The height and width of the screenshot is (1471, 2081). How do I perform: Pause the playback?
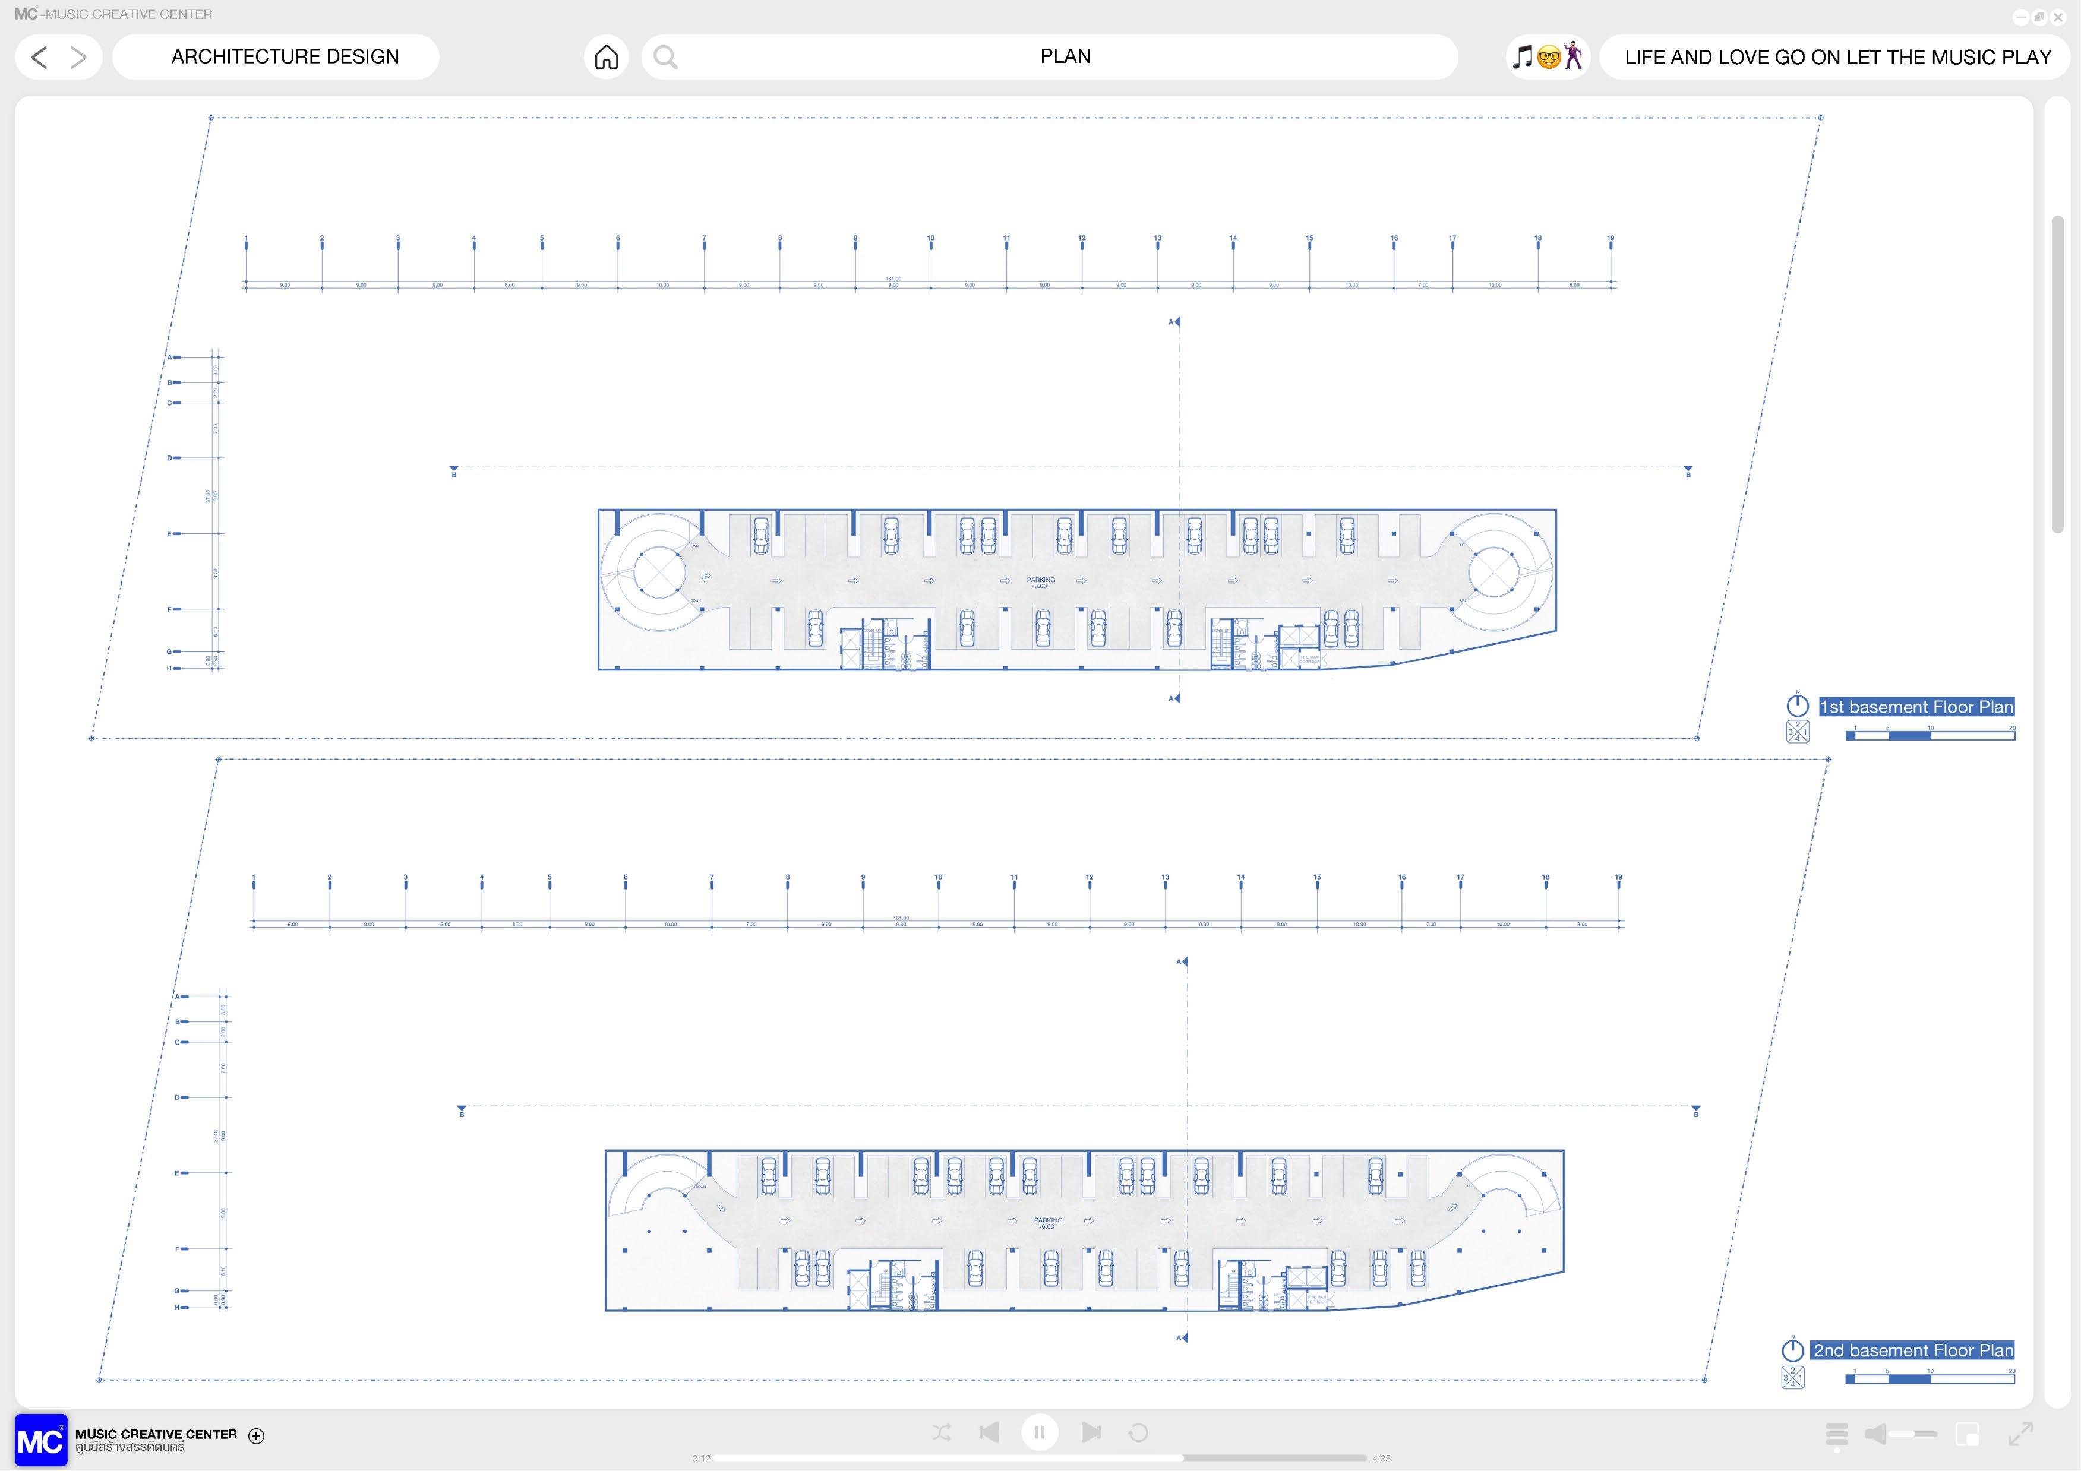click(1040, 1432)
